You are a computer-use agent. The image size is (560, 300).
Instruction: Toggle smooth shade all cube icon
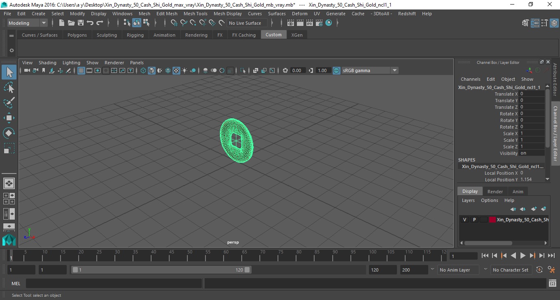(152, 70)
